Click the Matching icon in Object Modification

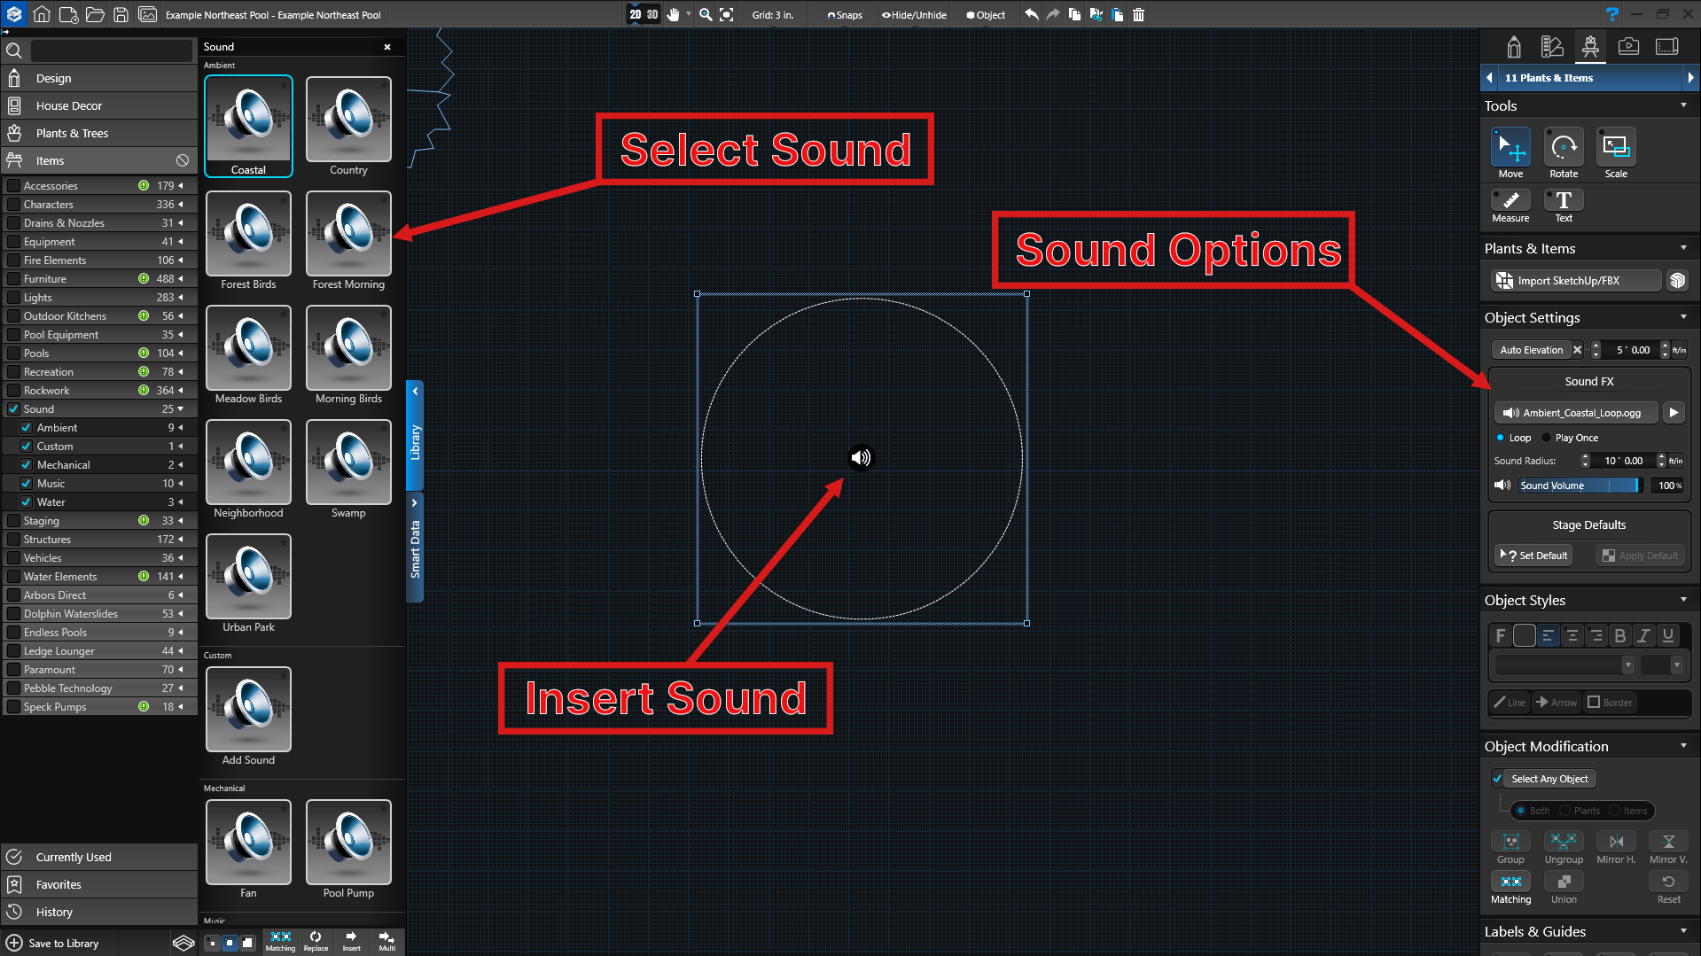tap(1510, 882)
